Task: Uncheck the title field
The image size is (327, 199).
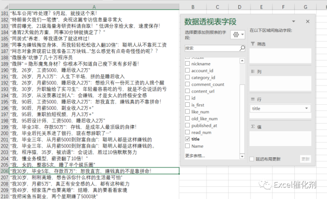Action: click(188, 139)
